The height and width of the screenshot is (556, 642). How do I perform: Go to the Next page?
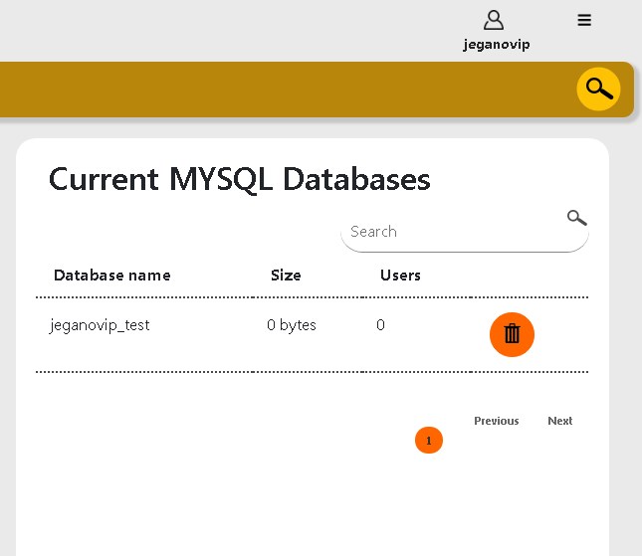(559, 421)
